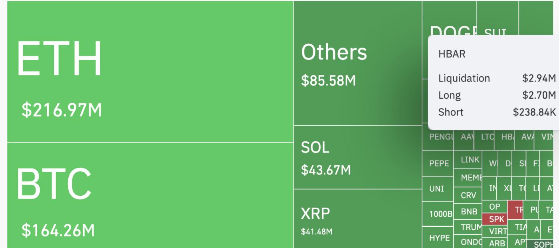
Task: Select the PEPE tile
Action: 438,163
